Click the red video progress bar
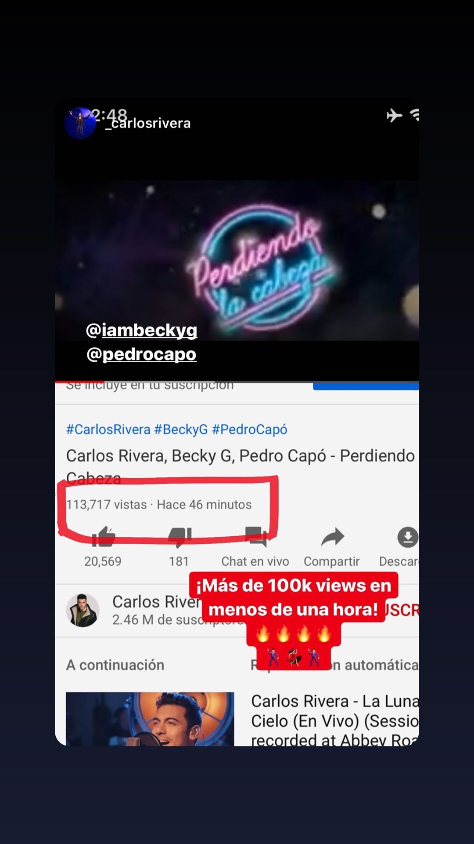Image resolution: width=474 pixels, height=844 pixels. coord(79,381)
